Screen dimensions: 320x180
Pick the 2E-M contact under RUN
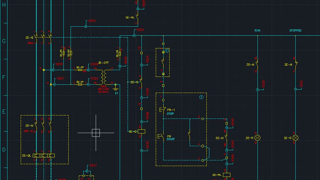pyautogui.click(x=257, y=64)
